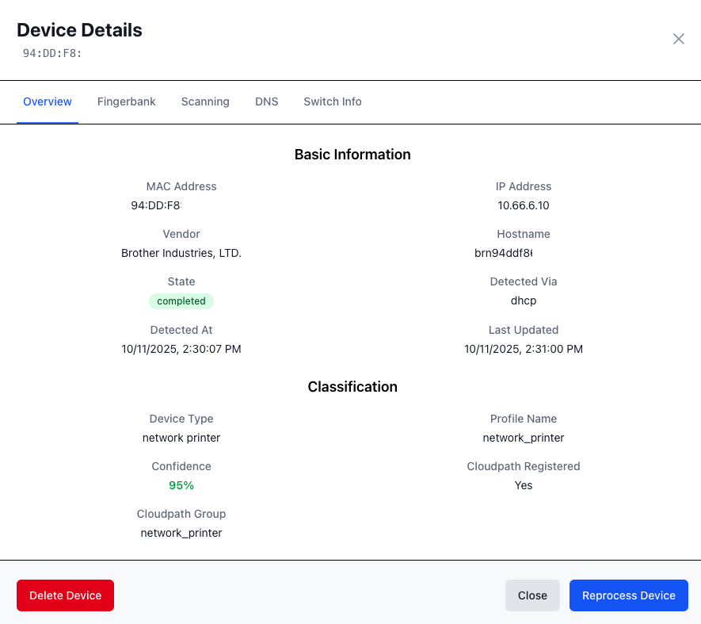Click the dhcp Detected Via value
This screenshot has width=701, height=624.
tap(524, 301)
